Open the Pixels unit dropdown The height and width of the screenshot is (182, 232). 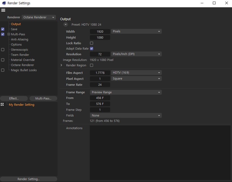(x=136, y=31)
